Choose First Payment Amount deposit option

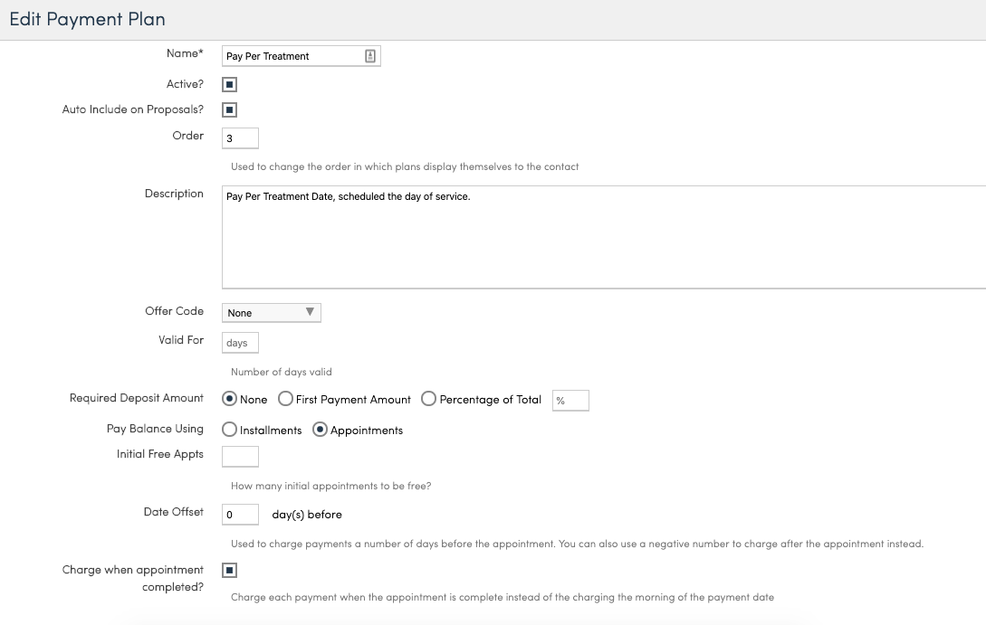(x=285, y=399)
